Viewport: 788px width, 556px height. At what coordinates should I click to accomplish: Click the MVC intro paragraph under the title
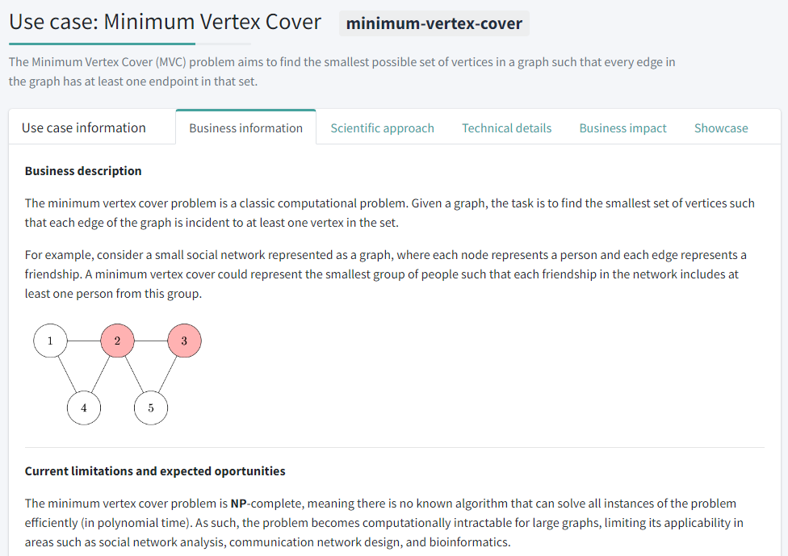pos(342,71)
